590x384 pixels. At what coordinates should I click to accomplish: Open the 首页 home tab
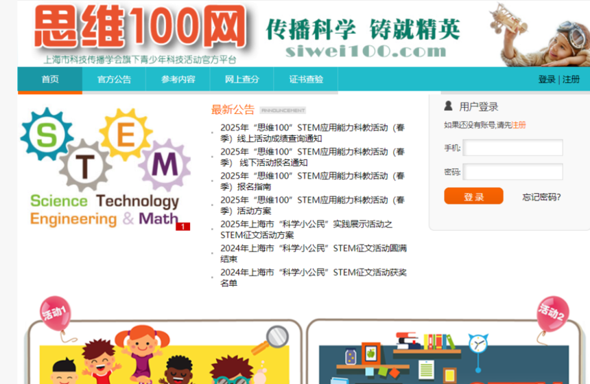point(50,79)
